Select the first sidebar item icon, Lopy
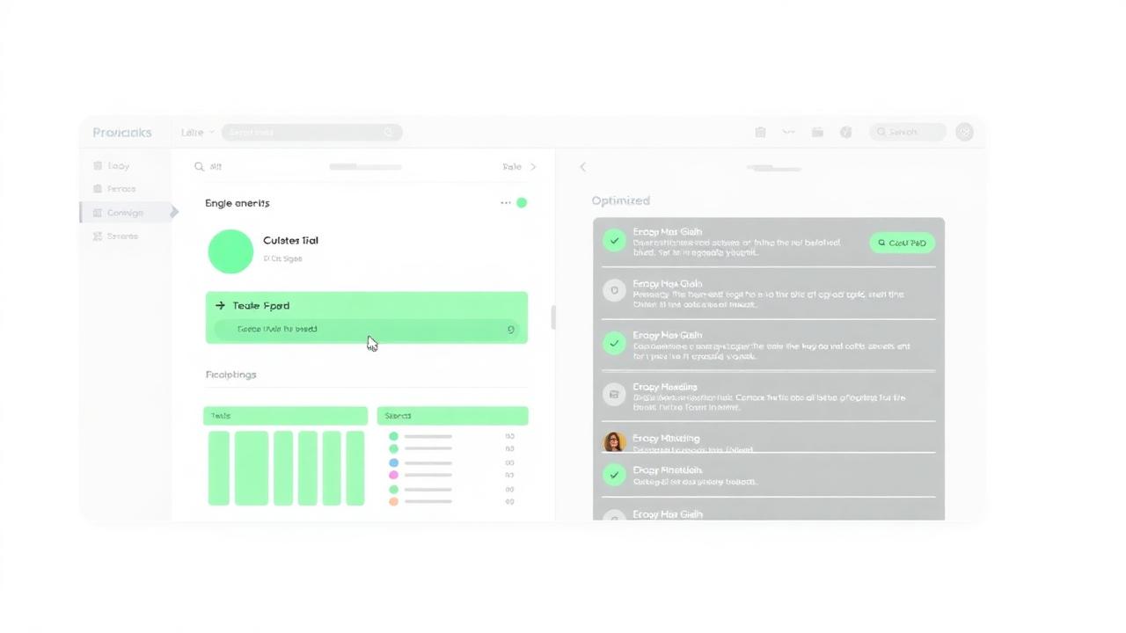This screenshot has height=633, width=1126. (x=98, y=165)
